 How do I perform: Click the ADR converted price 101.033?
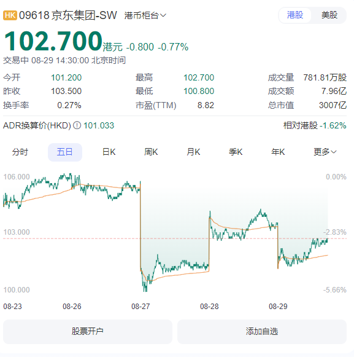[99, 126]
